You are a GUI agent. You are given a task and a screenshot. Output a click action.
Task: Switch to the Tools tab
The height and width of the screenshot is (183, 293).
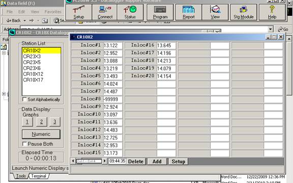coord(21,176)
